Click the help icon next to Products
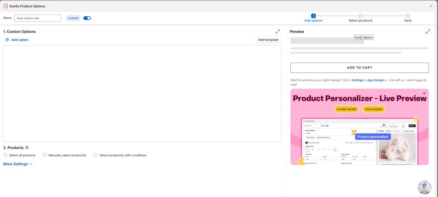The height and width of the screenshot is (197, 438). (27, 147)
